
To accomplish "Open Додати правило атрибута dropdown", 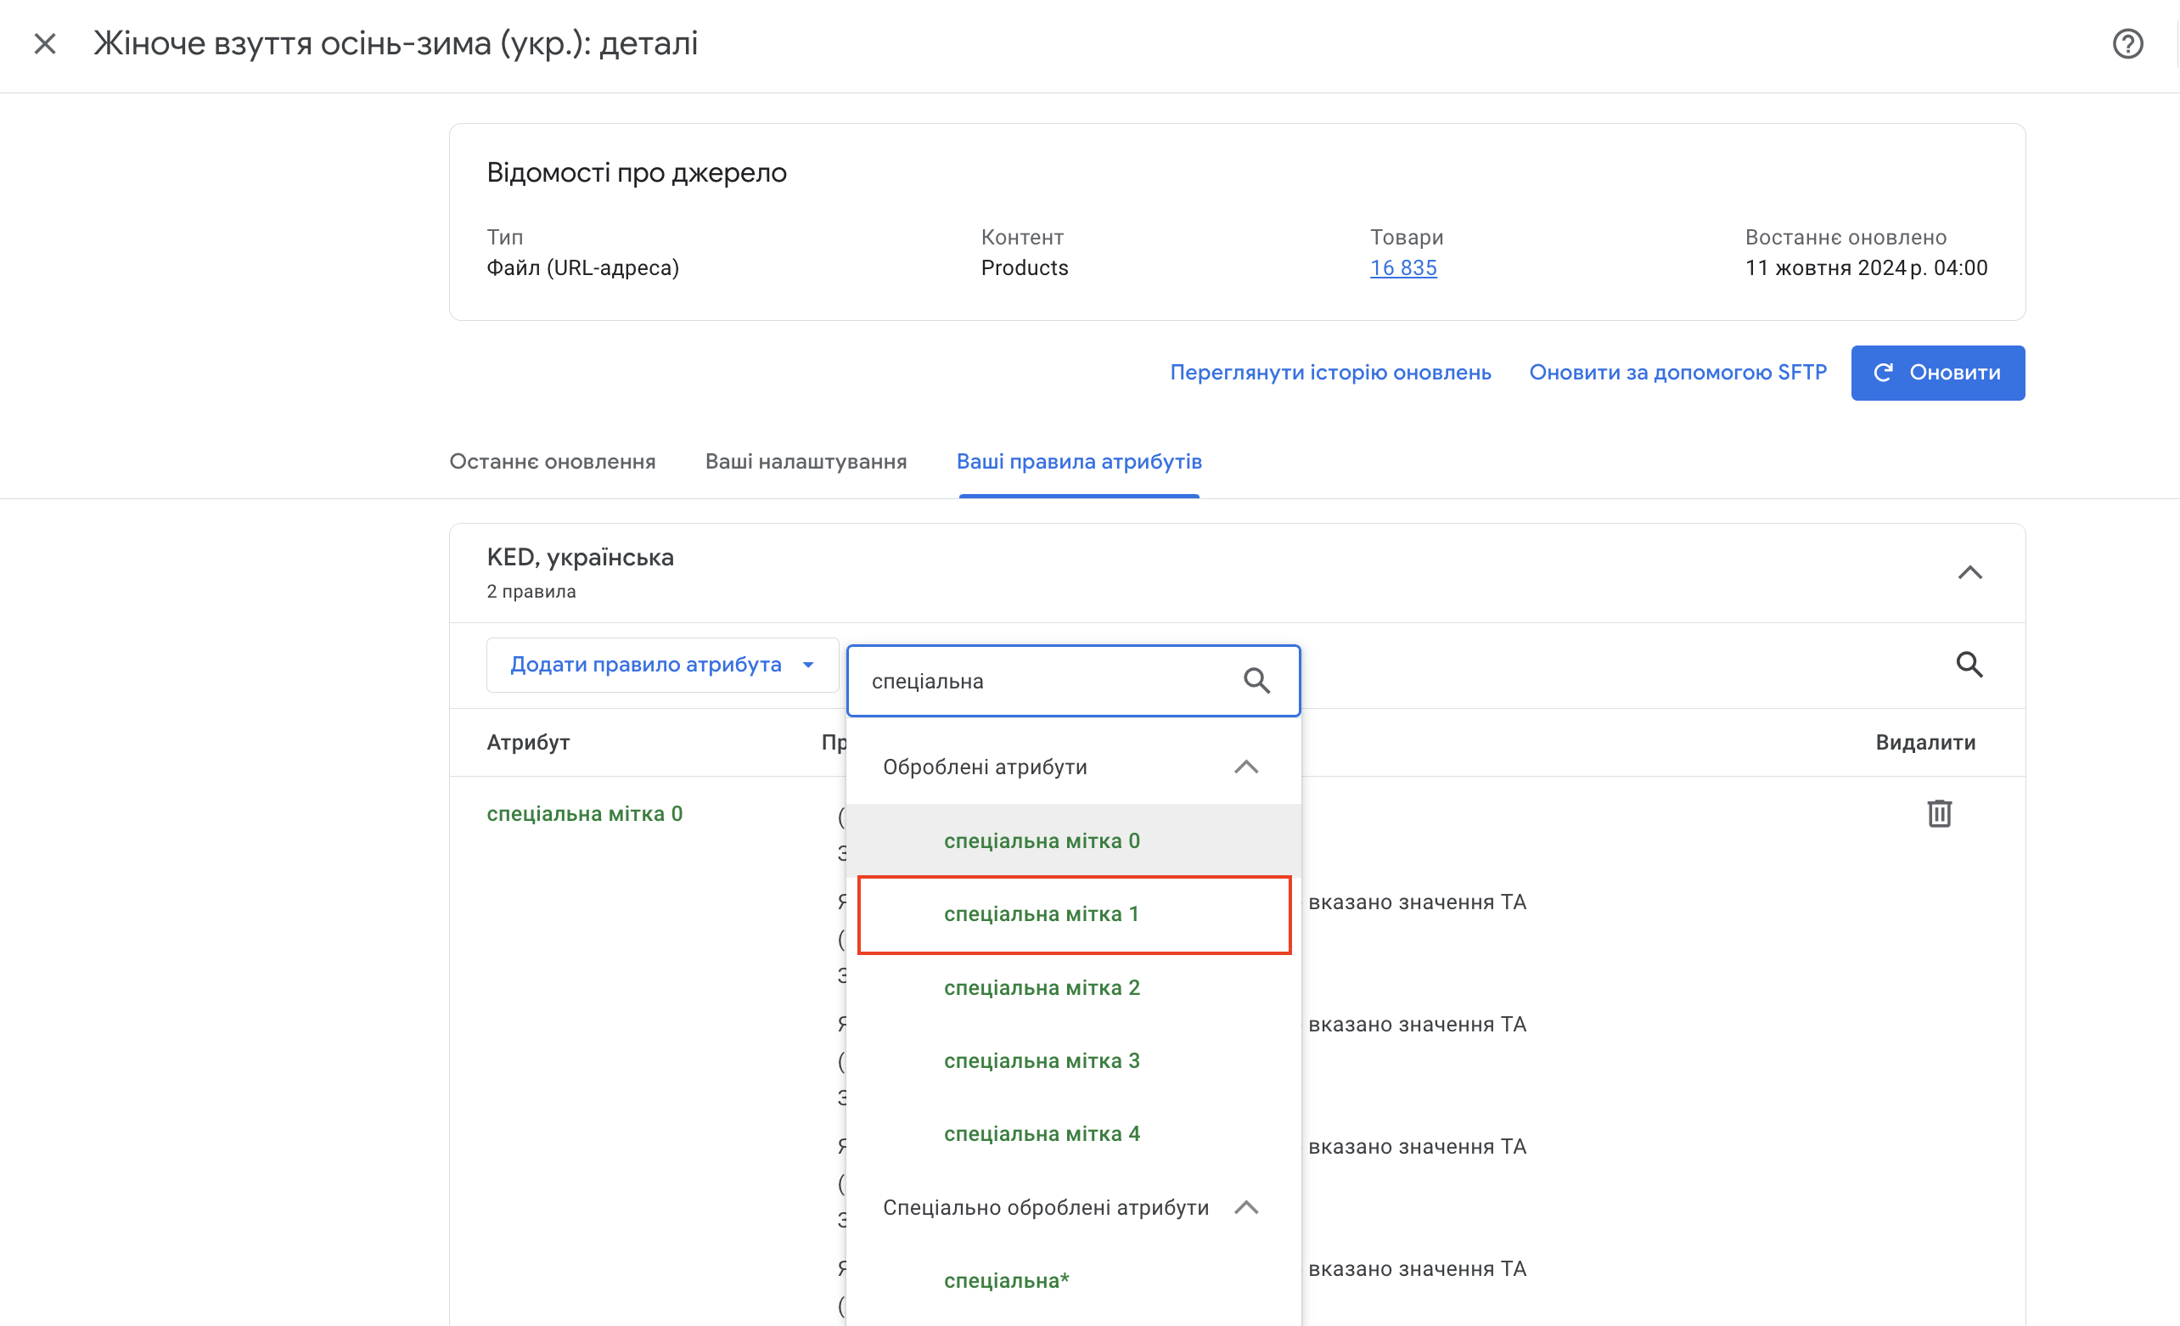I will pyautogui.click(x=662, y=665).
